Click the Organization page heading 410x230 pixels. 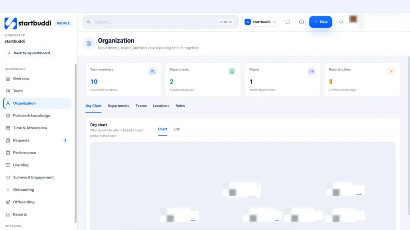point(116,41)
